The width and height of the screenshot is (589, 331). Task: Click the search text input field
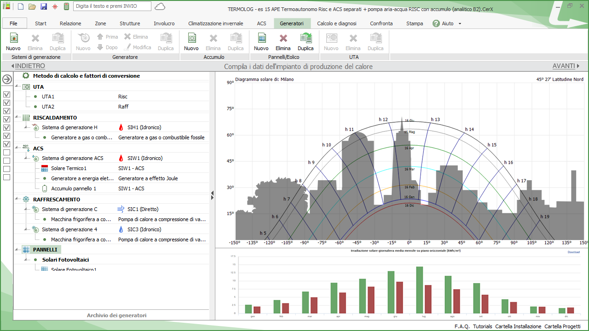click(x=112, y=6)
